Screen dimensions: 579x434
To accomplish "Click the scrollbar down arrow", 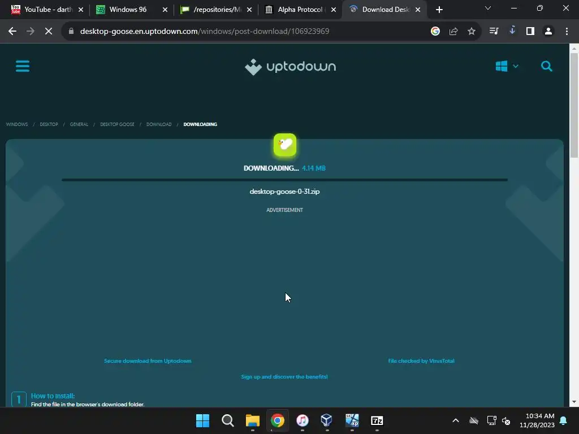I will pyautogui.click(x=574, y=402).
